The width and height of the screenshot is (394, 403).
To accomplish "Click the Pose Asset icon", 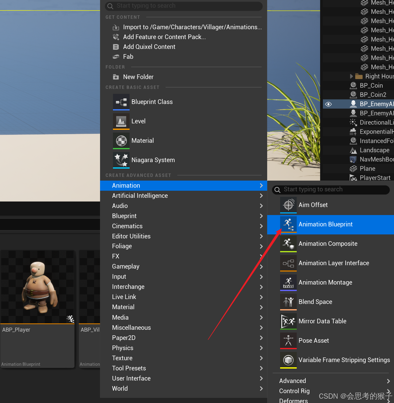I will tap(288, 341).
